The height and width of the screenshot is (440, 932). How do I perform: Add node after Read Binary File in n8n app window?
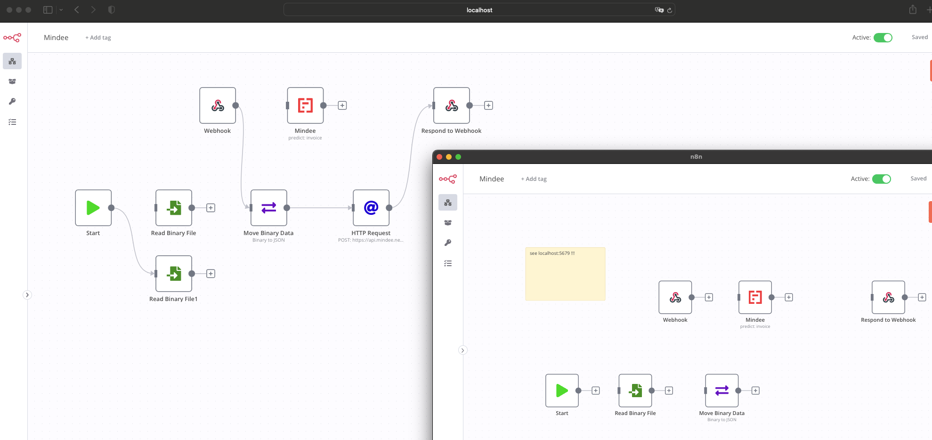pyautogui.click(x=669, y=391)
